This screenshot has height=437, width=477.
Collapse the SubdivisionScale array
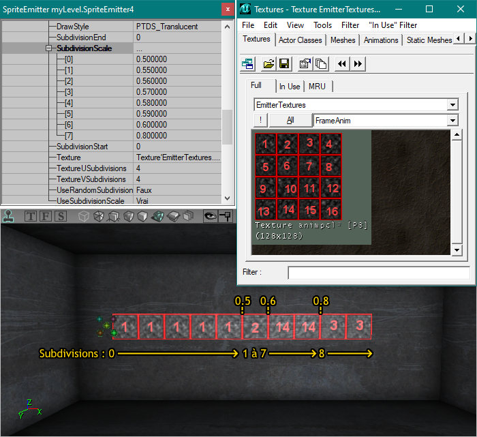(48, 48)
